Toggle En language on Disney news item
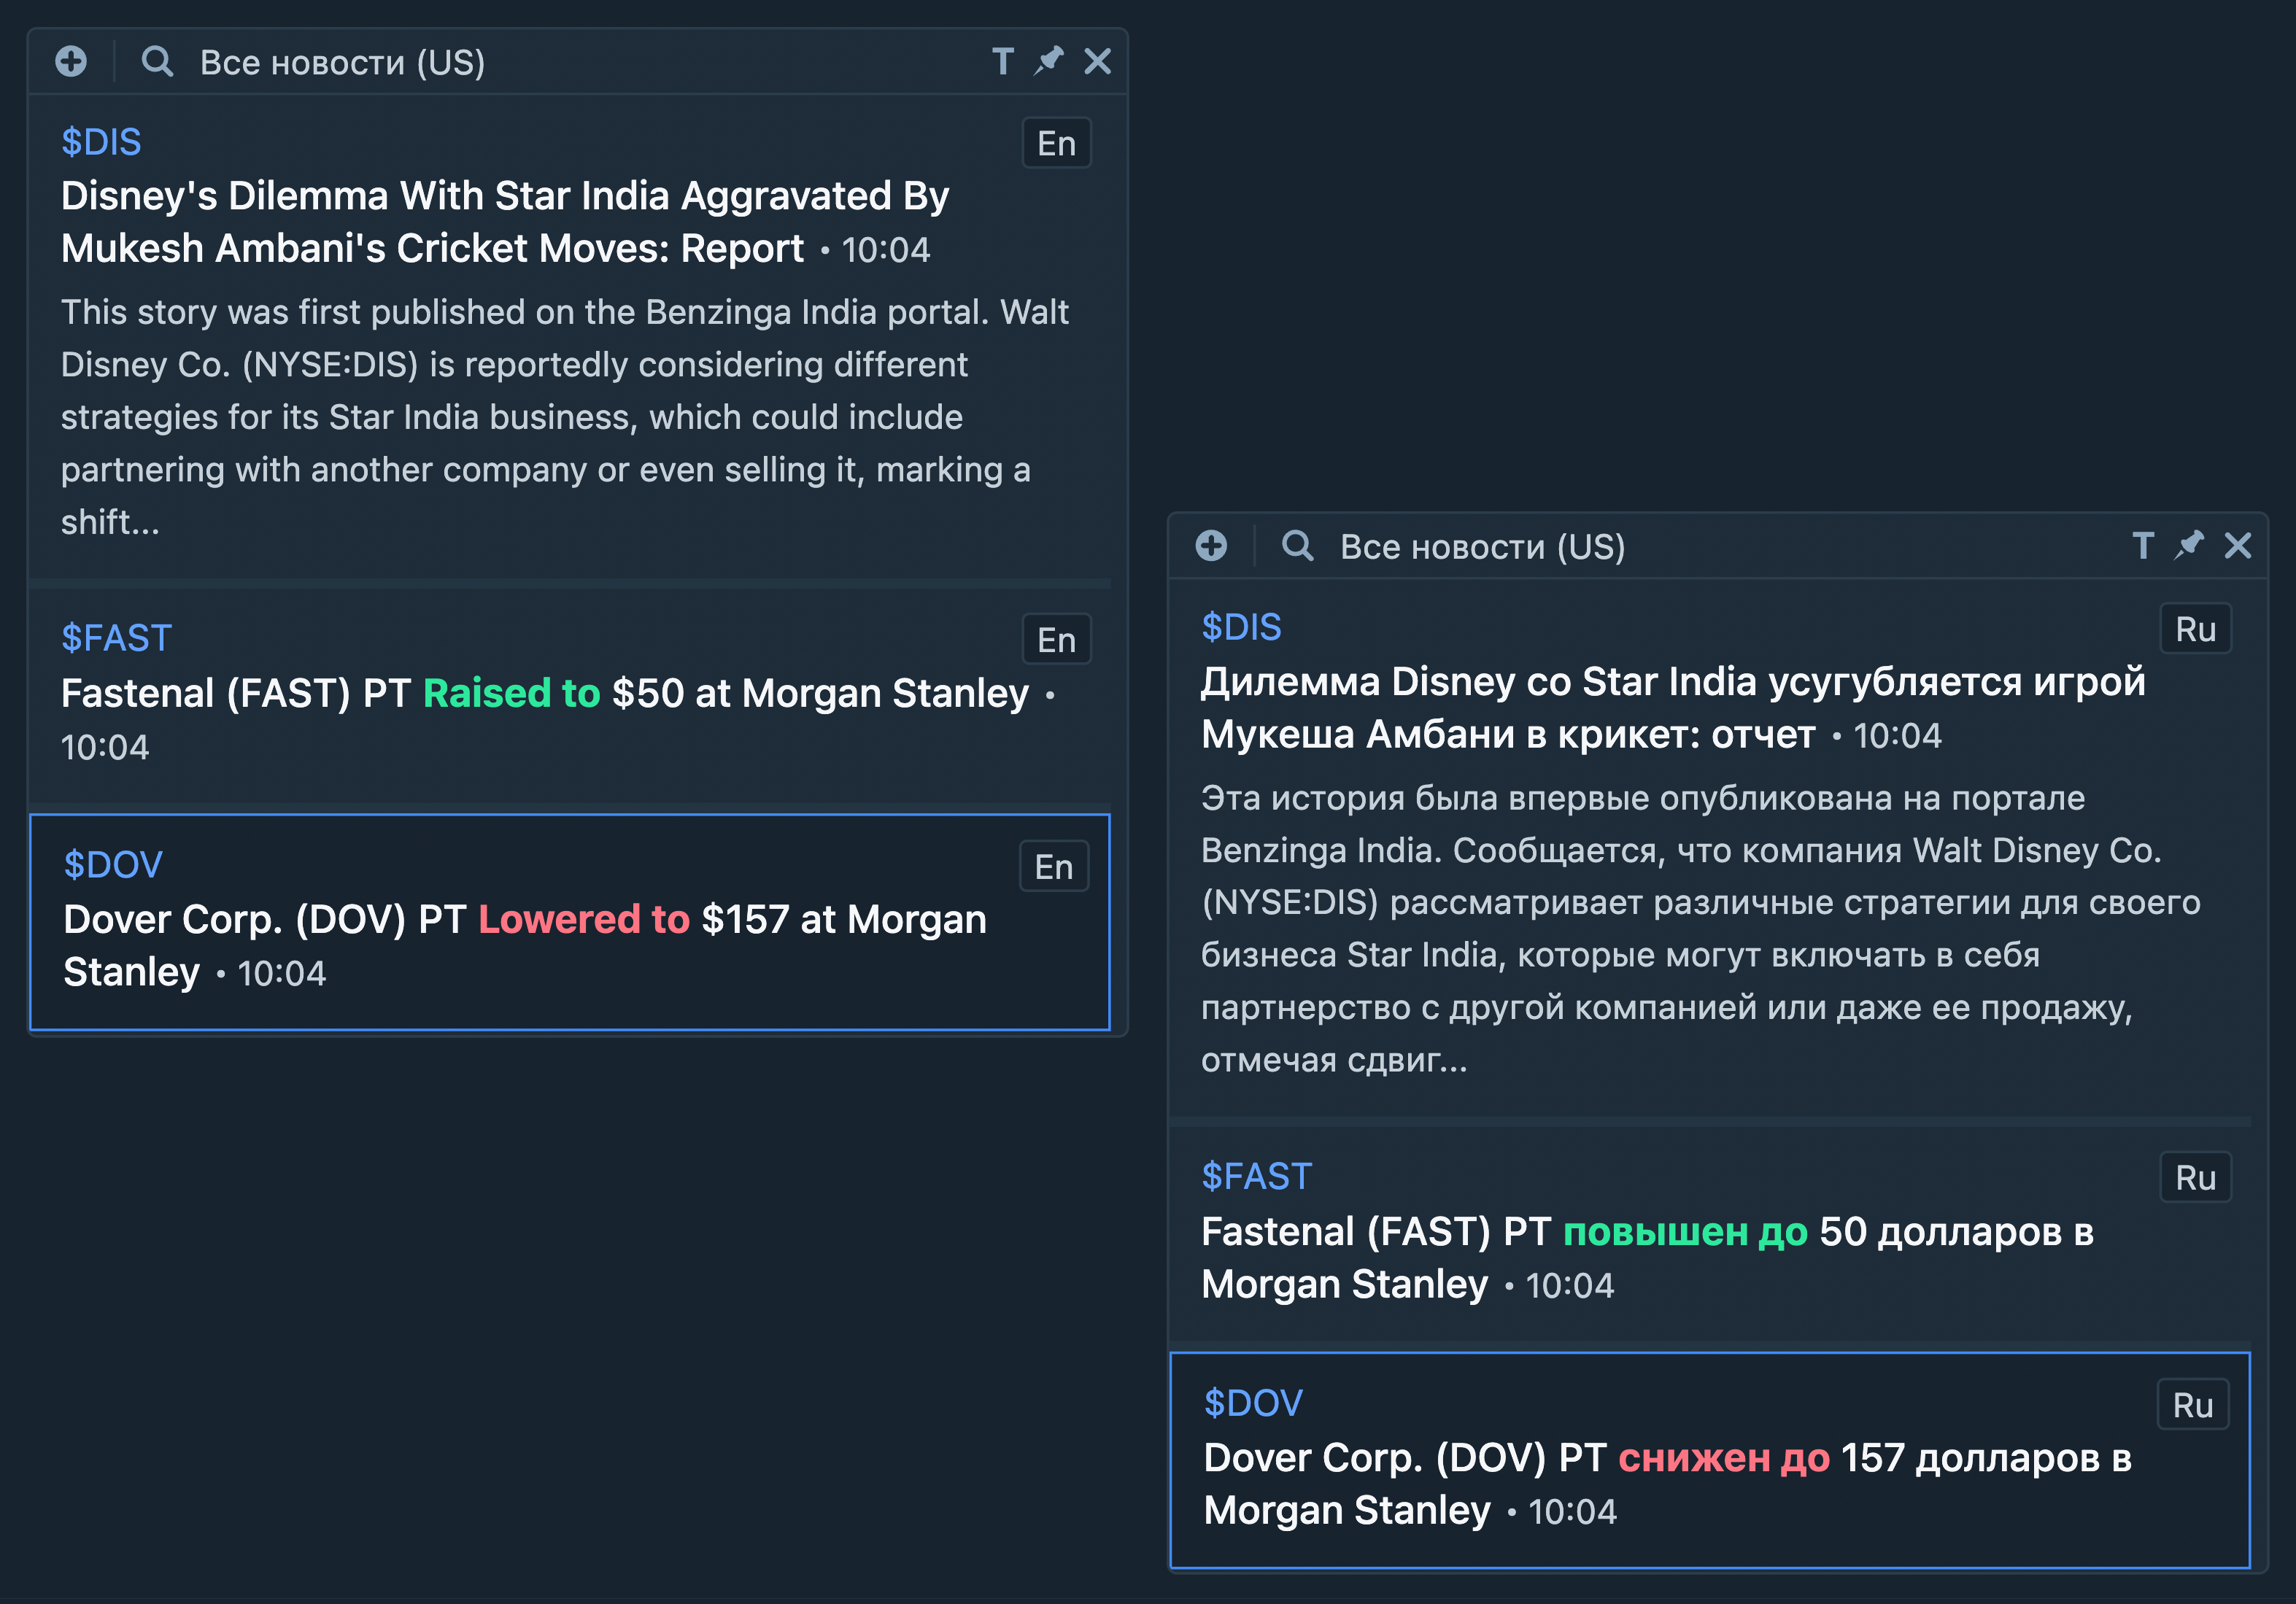Viewport: 2296px width, 1604px height. tap(1056, 144)
